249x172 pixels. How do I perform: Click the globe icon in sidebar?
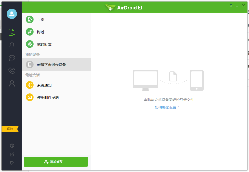click(12, 146)
